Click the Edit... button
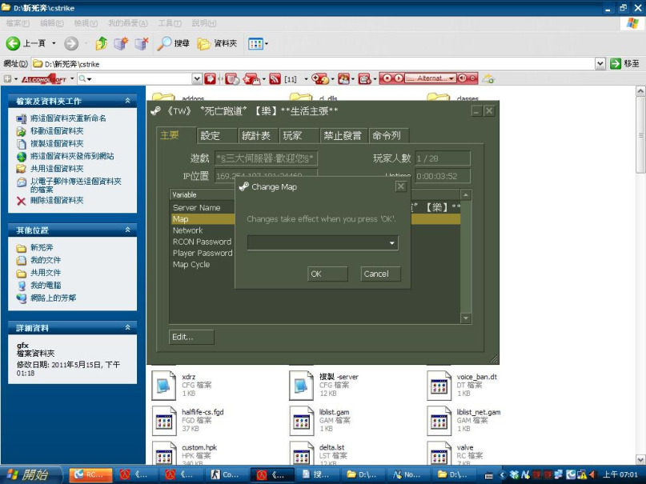The image size is (646, 484). tap(191, 337)
